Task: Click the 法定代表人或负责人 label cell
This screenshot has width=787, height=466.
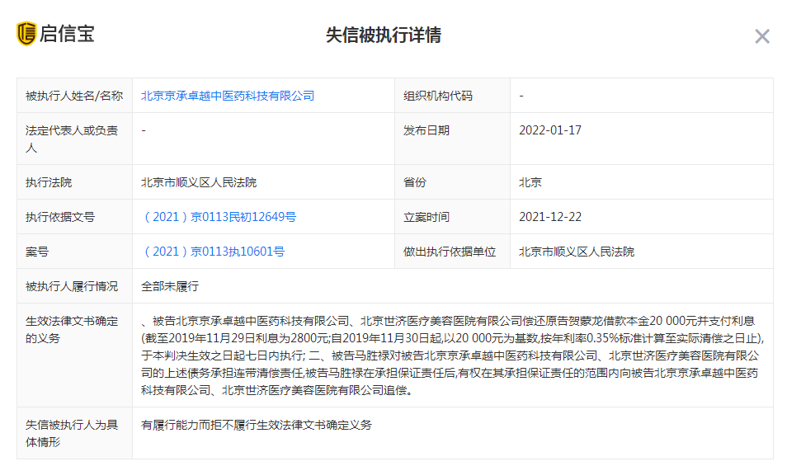Action: 74,139
